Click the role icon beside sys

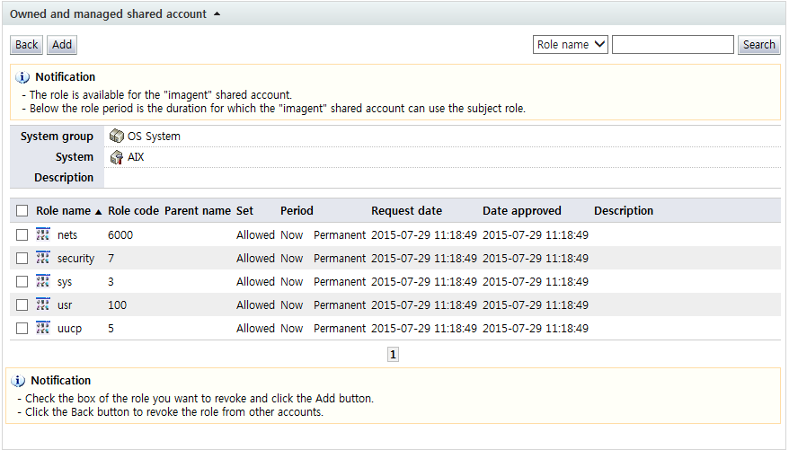(43, 281)
